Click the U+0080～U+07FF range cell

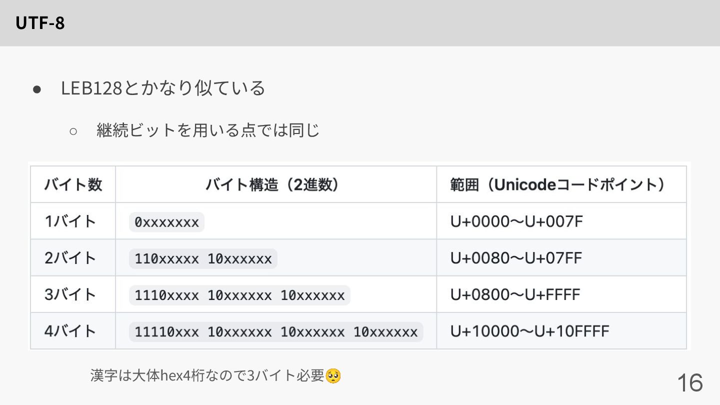[x=516, y=258]
